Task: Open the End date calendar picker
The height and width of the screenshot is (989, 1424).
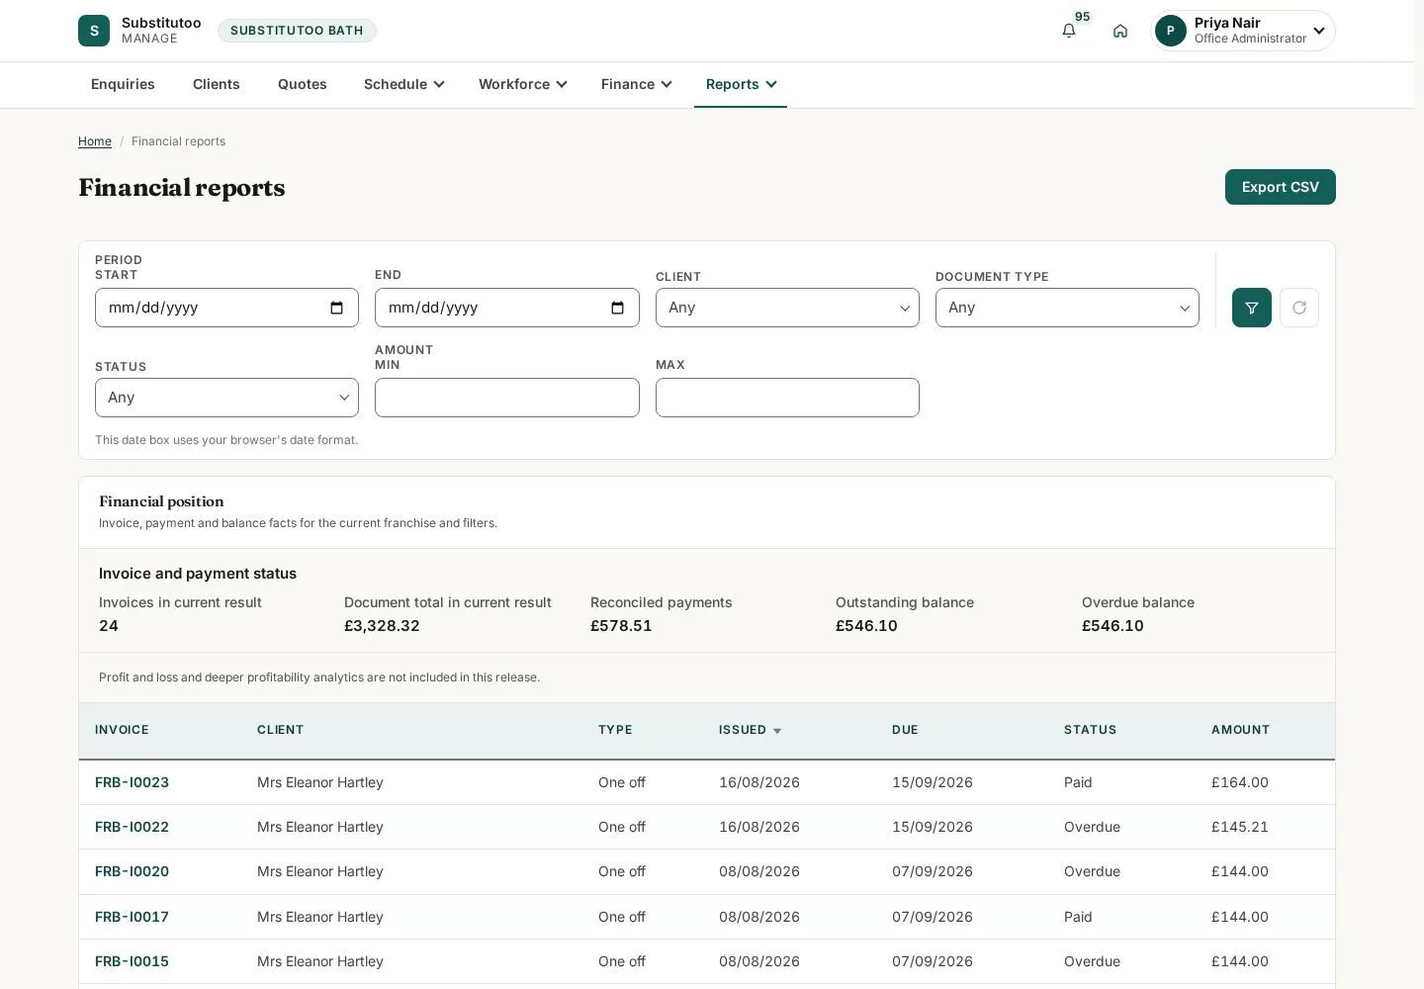Action: click(617, 308)
